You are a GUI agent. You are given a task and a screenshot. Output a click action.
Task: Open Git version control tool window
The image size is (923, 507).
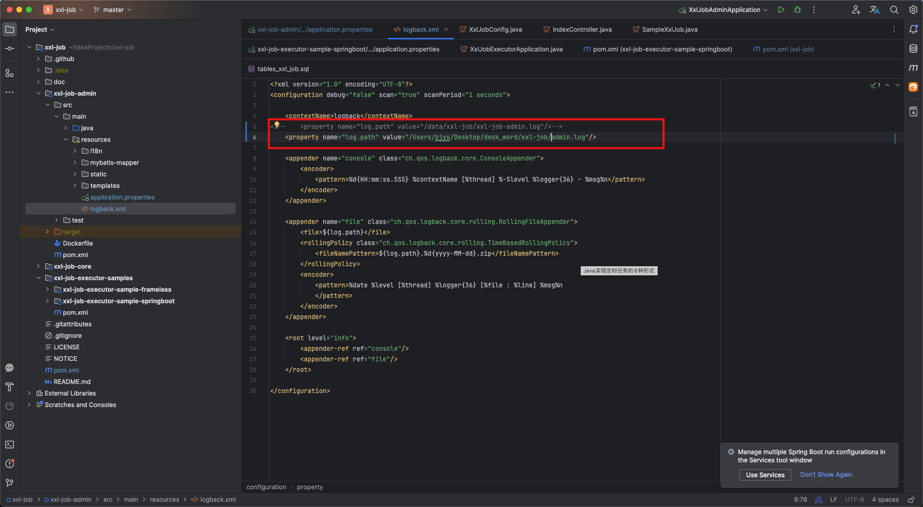(10, 483)
